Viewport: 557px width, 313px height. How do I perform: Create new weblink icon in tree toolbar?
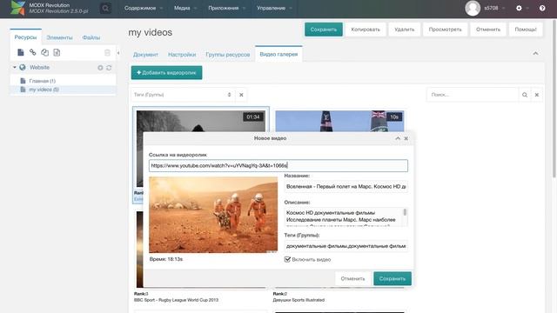[x=33, y=52]
